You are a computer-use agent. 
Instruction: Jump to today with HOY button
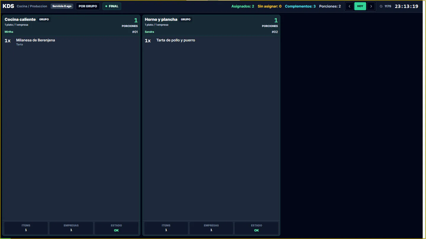point(360,6)
